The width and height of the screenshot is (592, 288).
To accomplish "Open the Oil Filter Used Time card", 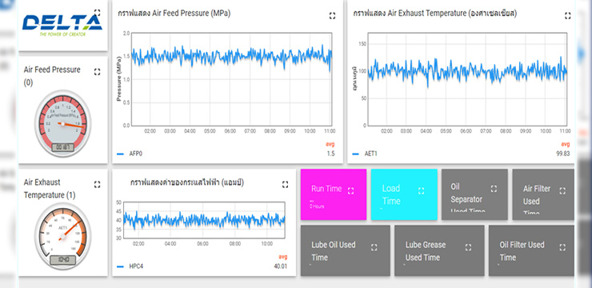I will [x=531, y=250].
